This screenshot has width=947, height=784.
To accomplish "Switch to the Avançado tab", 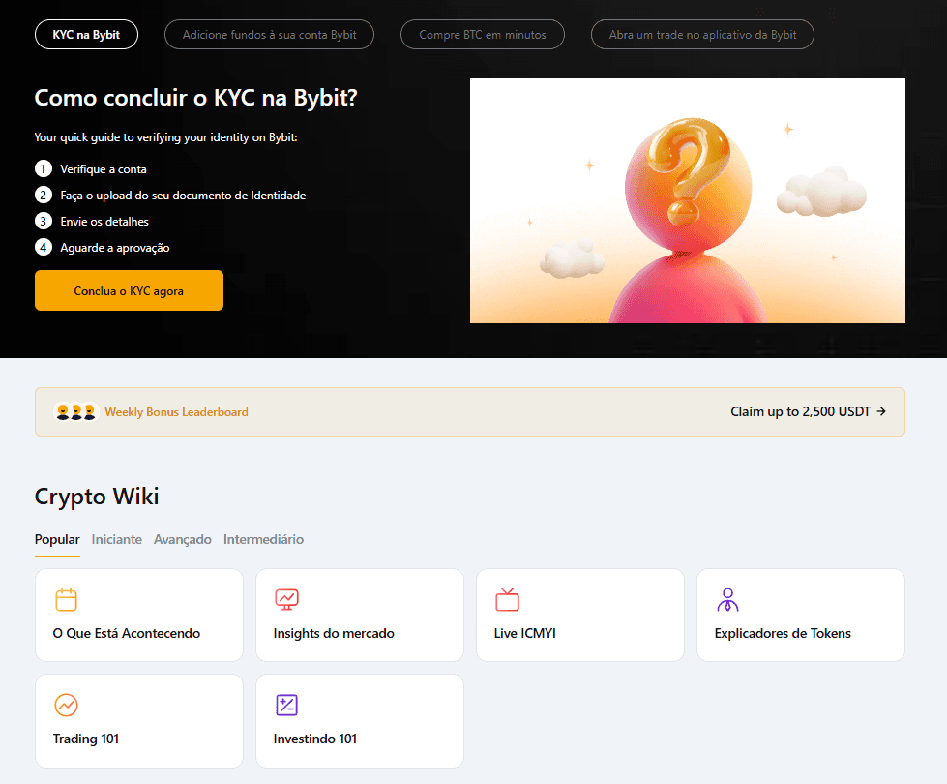I will (183, 539).
